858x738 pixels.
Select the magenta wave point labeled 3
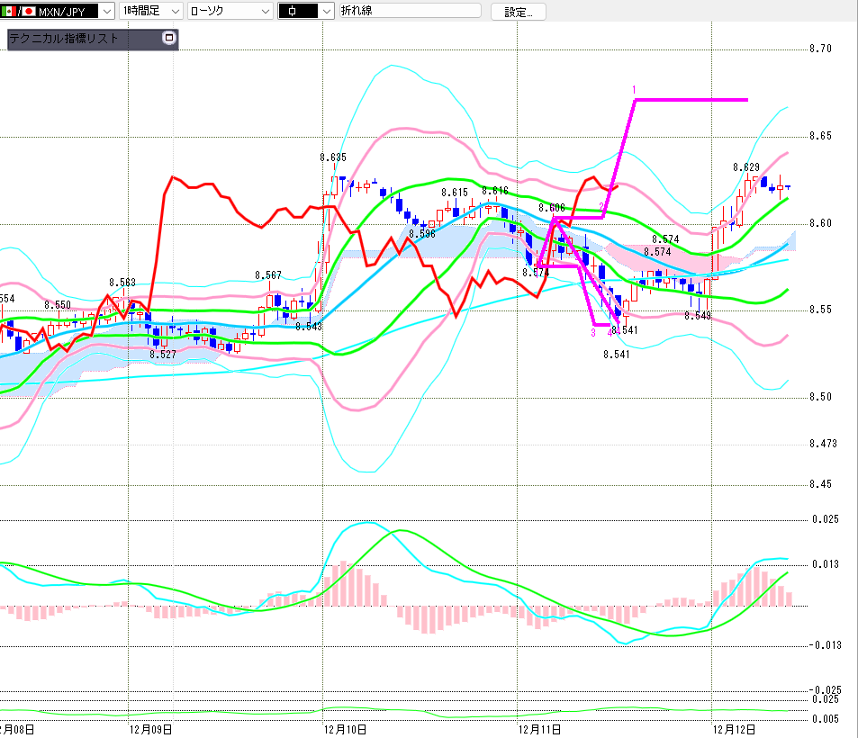[x=593, y=332]
